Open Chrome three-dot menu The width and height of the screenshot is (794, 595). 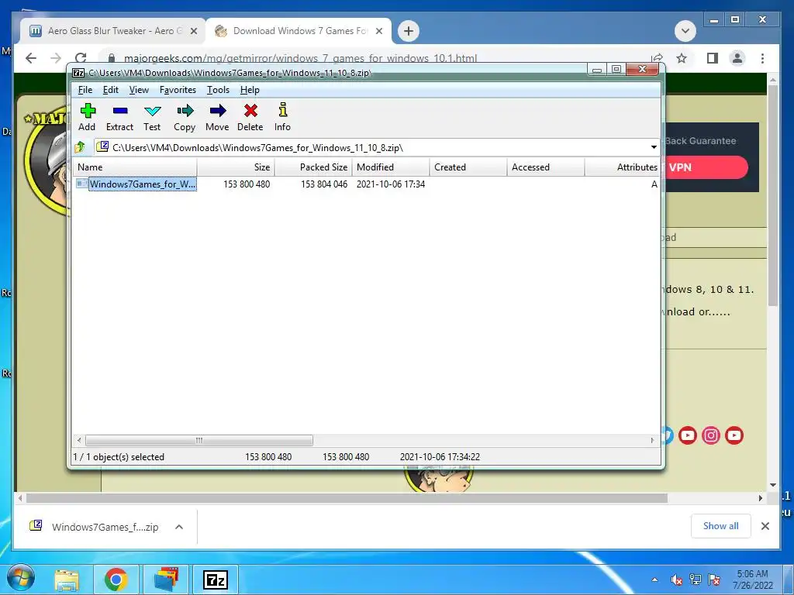click(x=763, y=58)
